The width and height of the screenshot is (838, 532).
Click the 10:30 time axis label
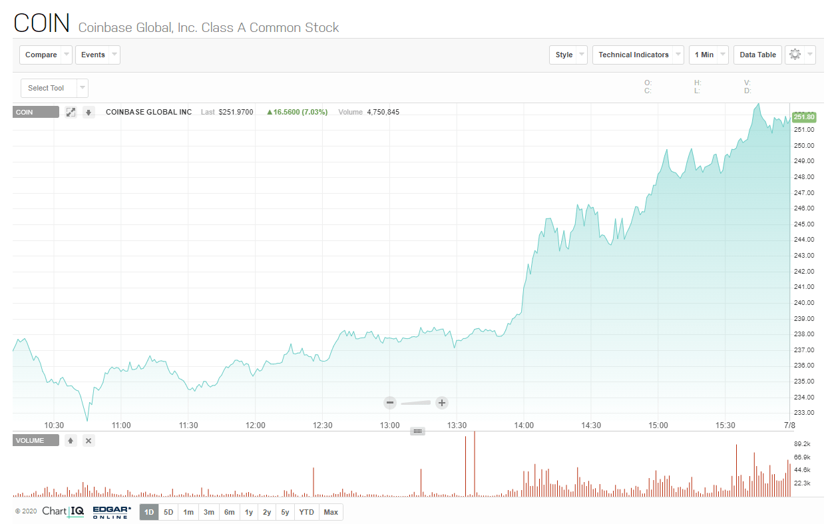54,425
